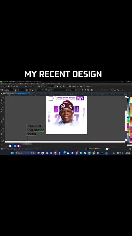Select the Page 1 tab

(x=26, y=144)
